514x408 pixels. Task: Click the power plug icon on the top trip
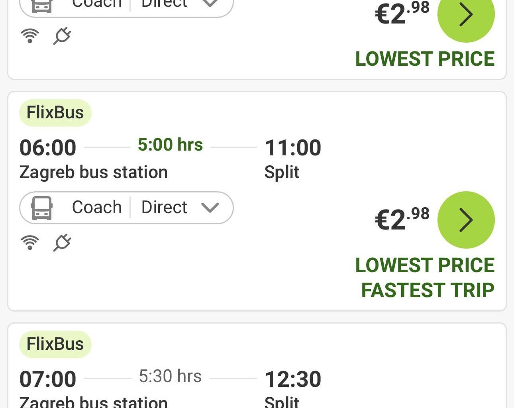tap(62, 35)
